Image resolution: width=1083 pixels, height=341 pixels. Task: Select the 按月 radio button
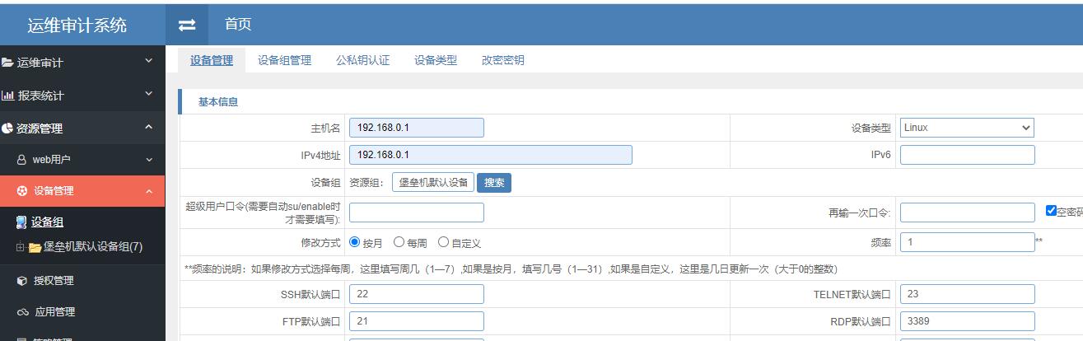(x=355, y=242)
